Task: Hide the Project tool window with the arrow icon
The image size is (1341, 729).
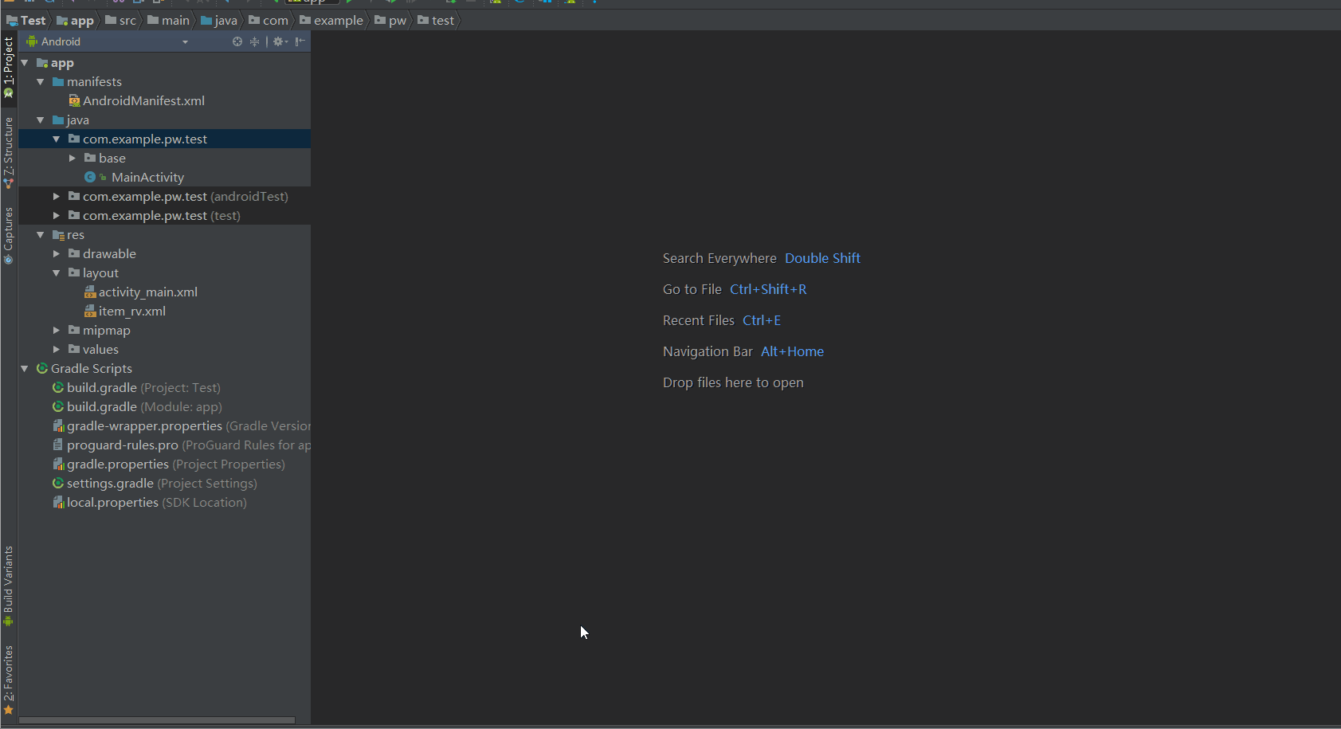Action: click(x=300, y=41)
